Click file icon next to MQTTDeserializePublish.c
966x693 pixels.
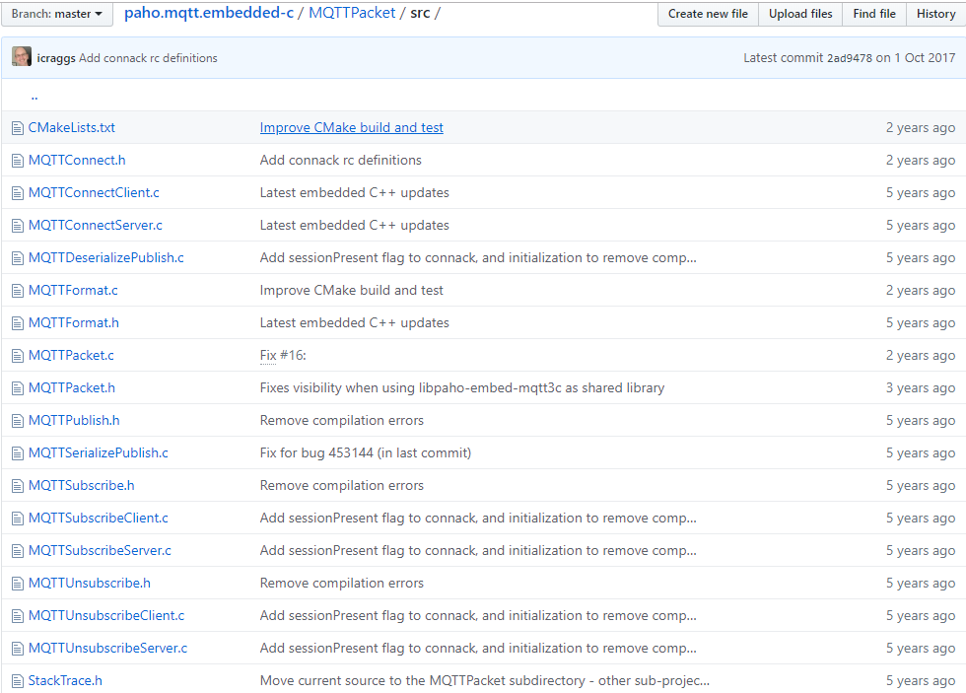[x=18, y=258]
